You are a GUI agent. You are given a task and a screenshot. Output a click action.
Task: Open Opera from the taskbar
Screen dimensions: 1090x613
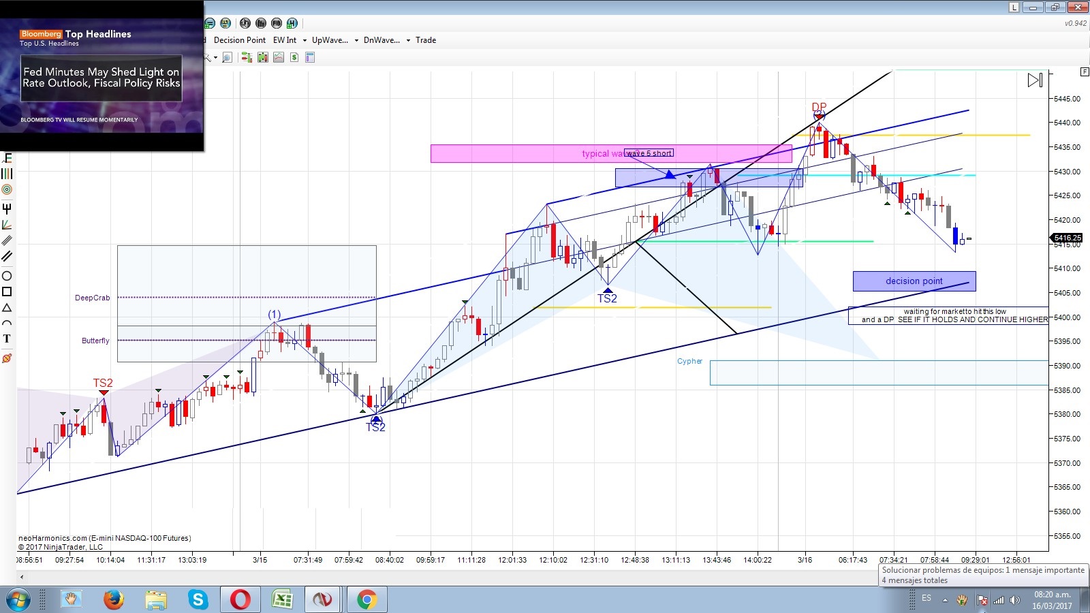point(240,600)
